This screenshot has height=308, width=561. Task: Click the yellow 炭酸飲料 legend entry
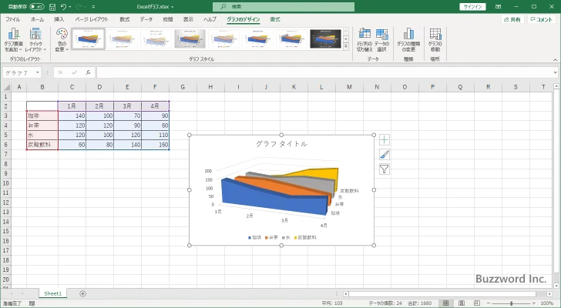tap(305, 237)
